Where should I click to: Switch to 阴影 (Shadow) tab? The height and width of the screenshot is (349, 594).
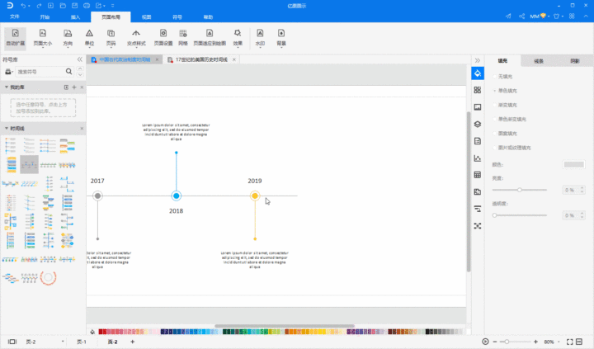pyautogui.click(x=575, y=61)
